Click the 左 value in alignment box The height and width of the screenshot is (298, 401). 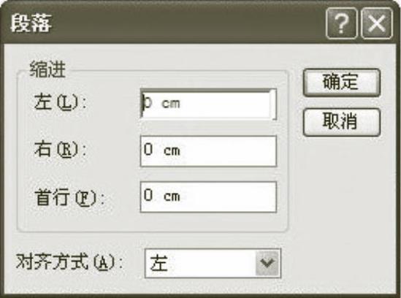[x=159, y=264]
